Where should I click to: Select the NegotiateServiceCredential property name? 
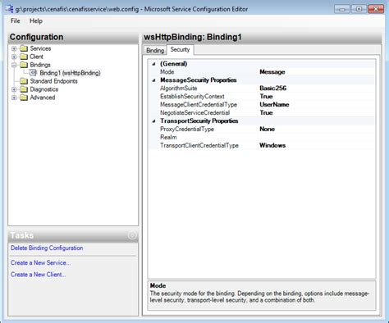click(195, 113)
